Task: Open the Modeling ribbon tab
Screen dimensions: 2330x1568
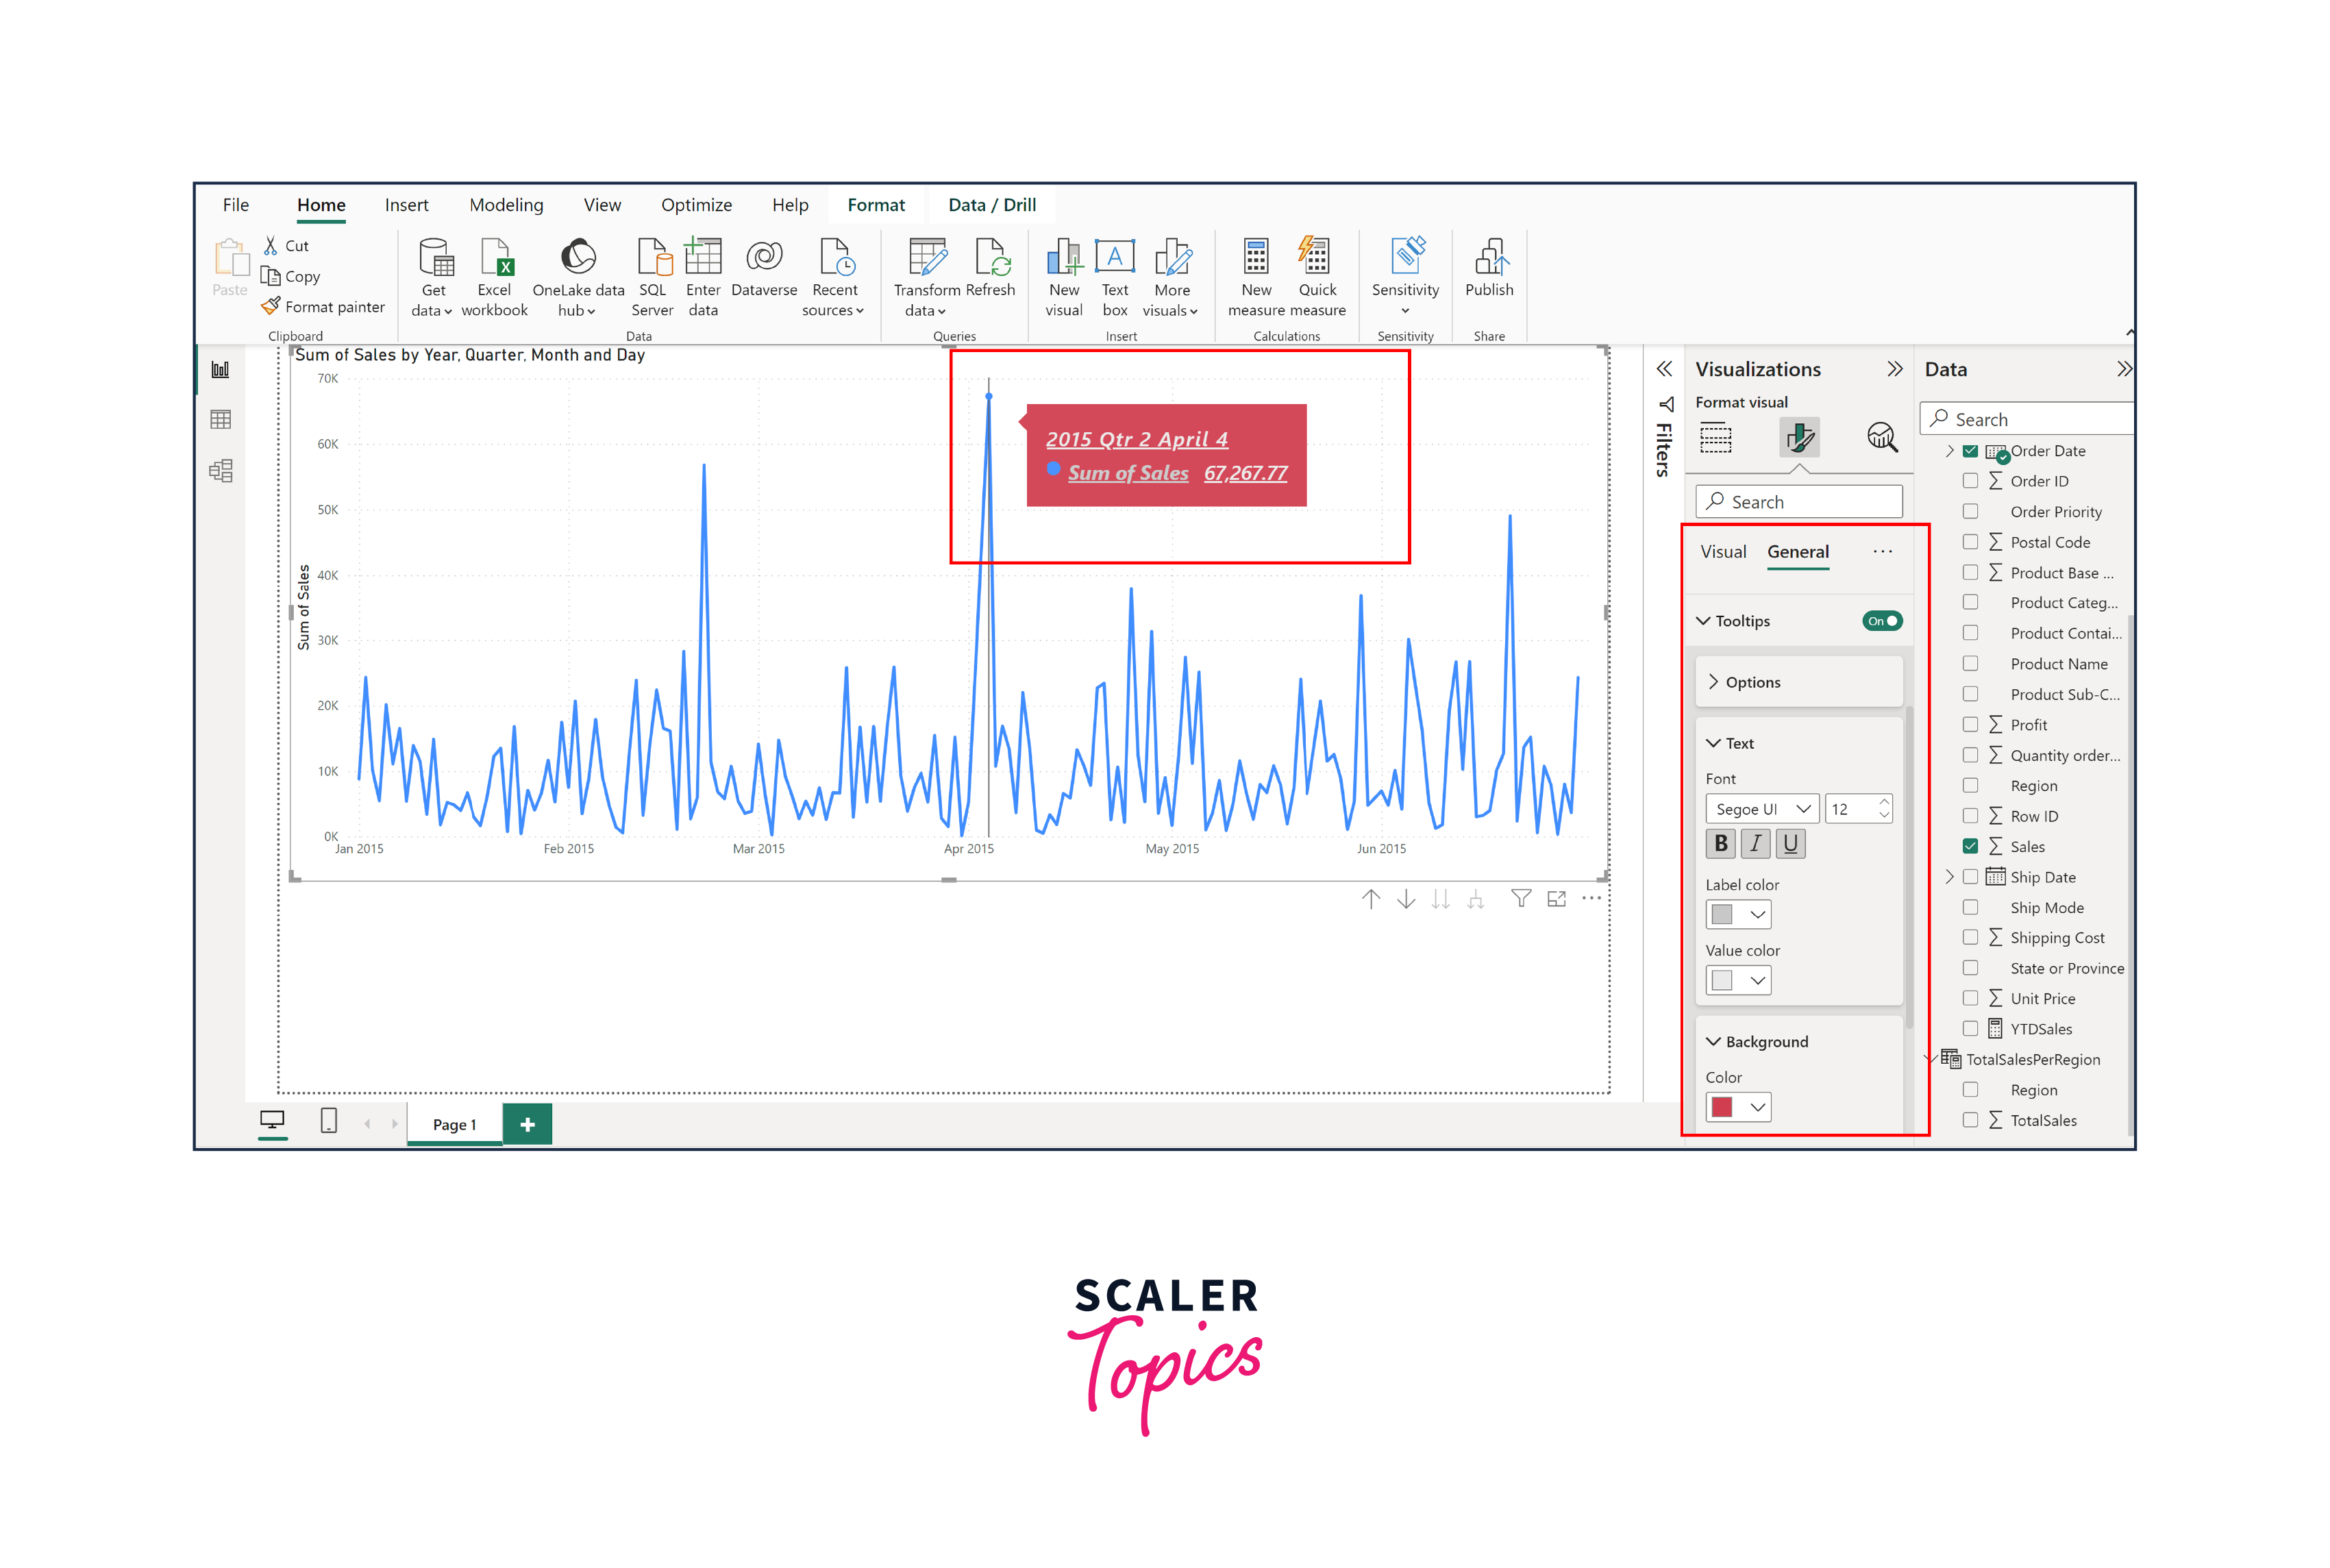Action: click(506, 205)
